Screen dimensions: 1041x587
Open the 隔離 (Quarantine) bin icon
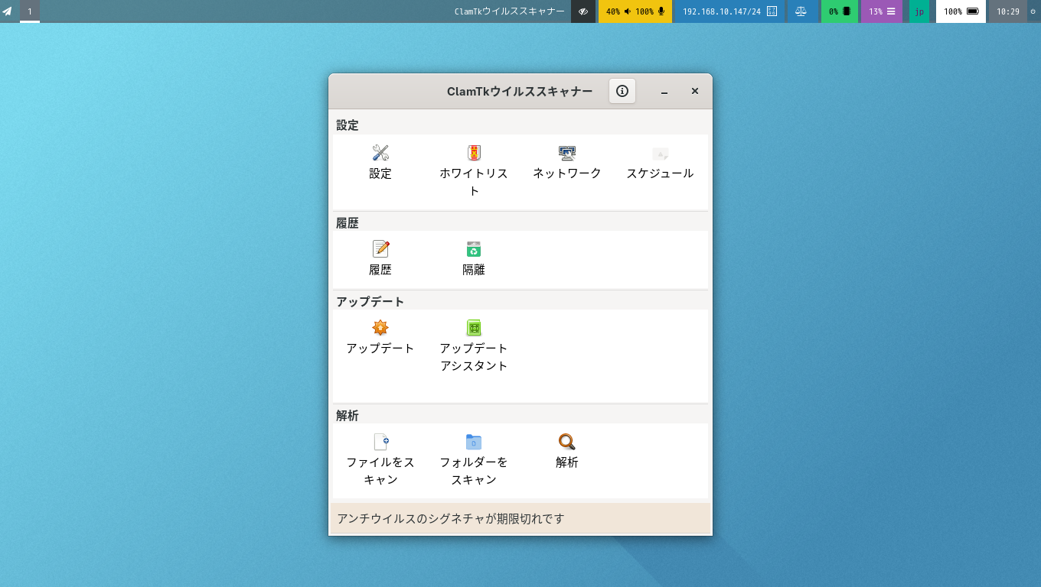474,249
